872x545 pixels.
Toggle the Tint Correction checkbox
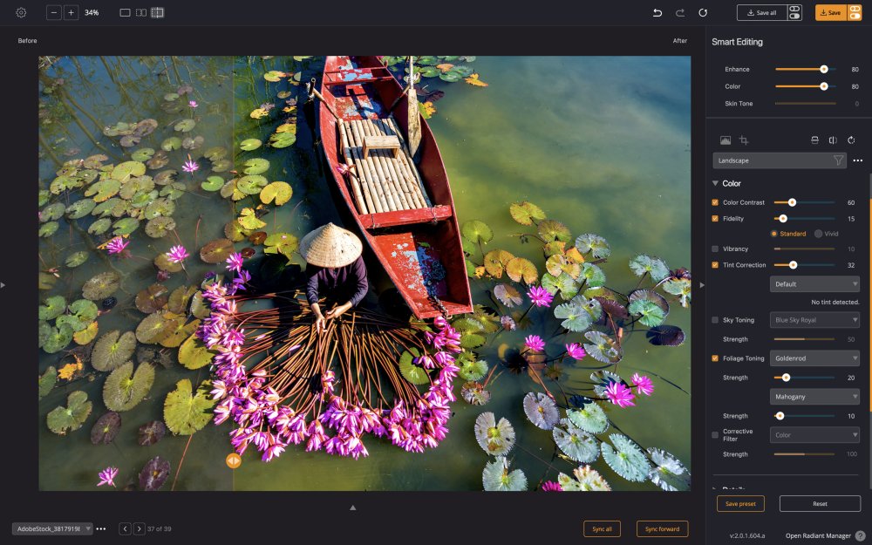715,265
